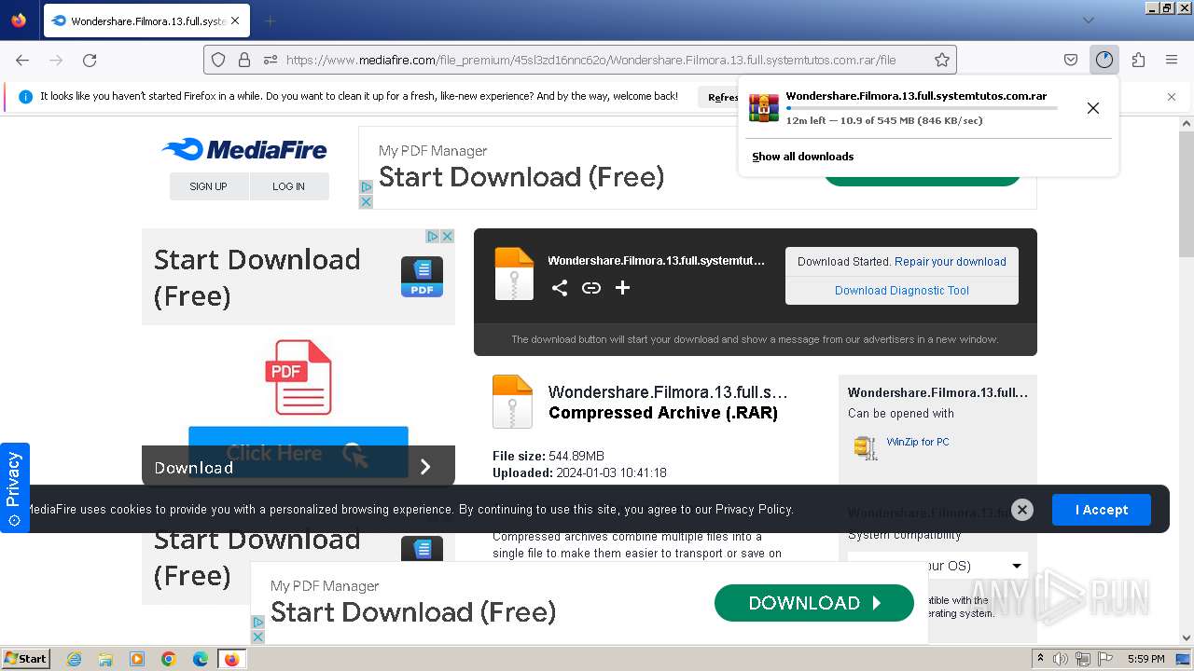Click the Copy link chain icon

point(591,288)
